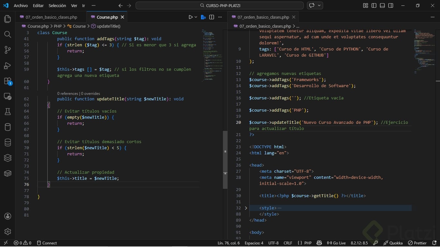Open the Search view icon

click(7, 34)
